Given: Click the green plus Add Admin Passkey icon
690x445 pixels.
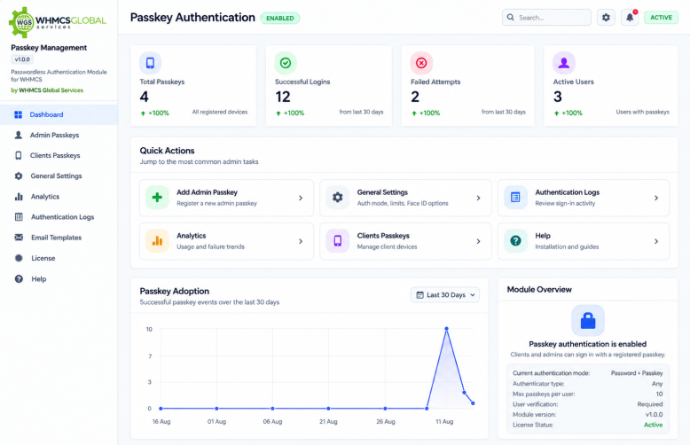Looking at the screenshot, I should tap(157, 198).
